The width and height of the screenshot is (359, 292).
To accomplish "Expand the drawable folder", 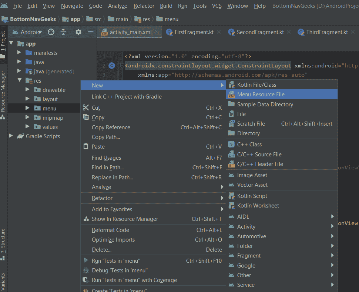I will [27, 90].
